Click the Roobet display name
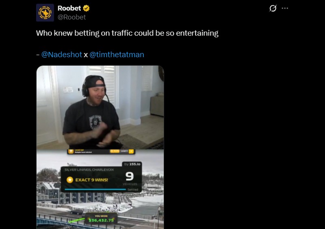 click(x=69, y=8)
